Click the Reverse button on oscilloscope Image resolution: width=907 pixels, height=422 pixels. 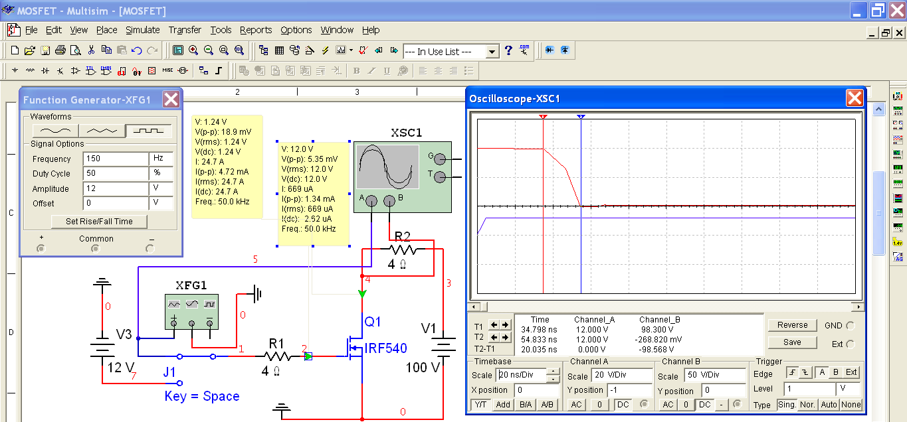(792, 325)
